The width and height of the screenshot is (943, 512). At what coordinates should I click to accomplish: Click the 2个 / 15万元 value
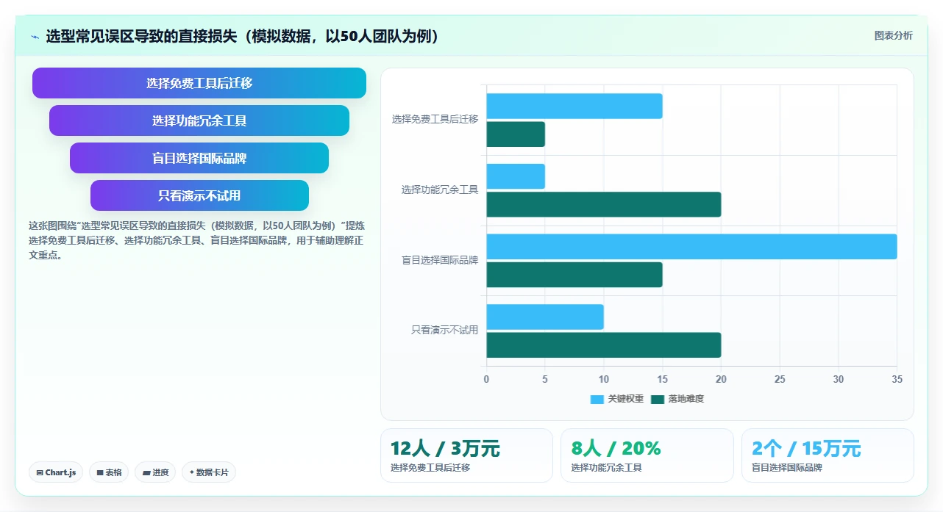click(806, 448)
